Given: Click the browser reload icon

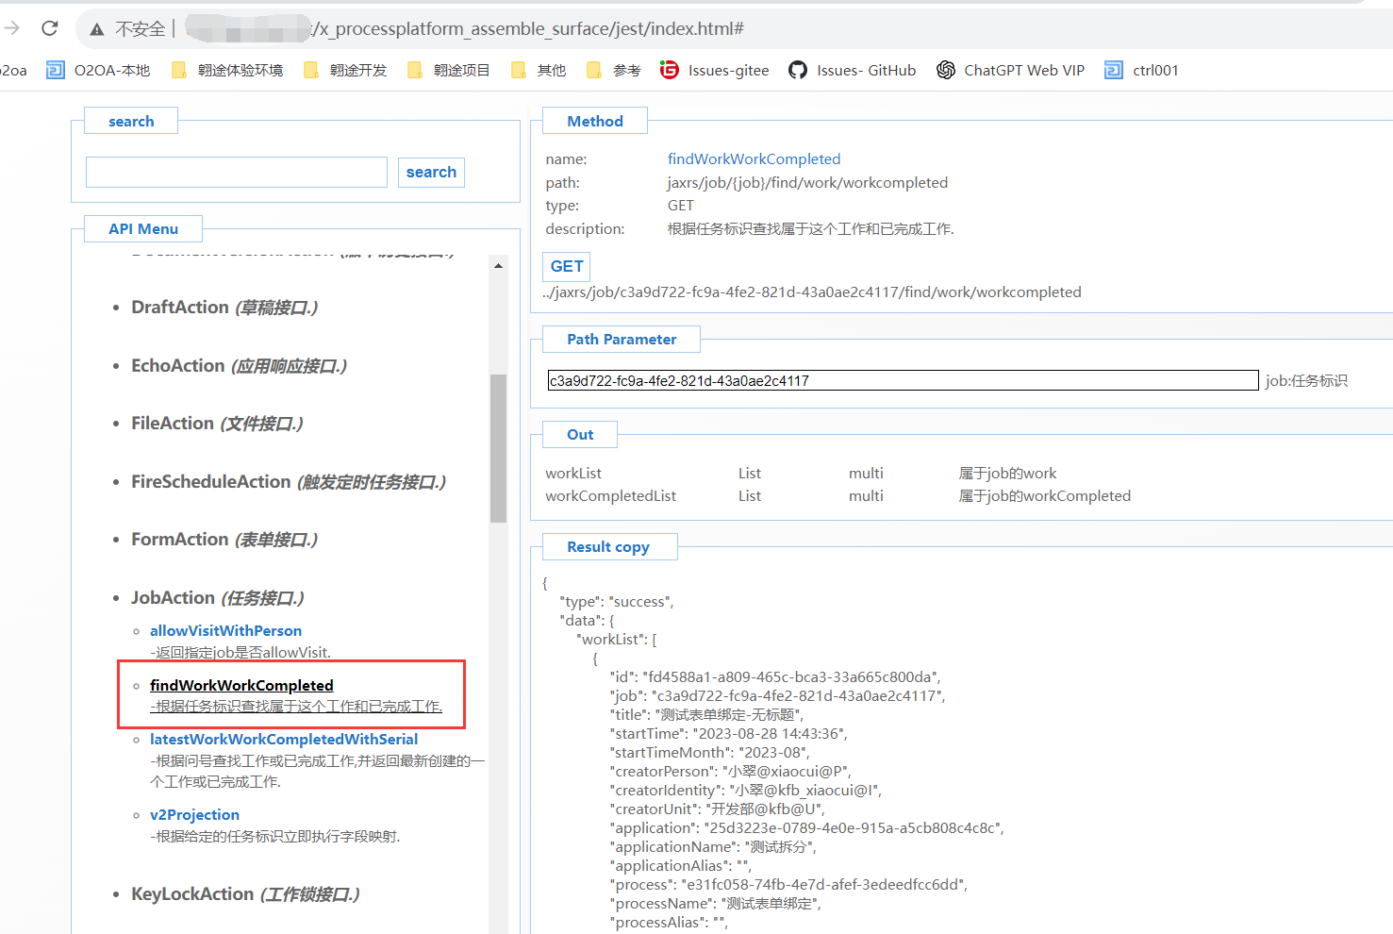Looking at the screenshot, I should tap(50, 28).
